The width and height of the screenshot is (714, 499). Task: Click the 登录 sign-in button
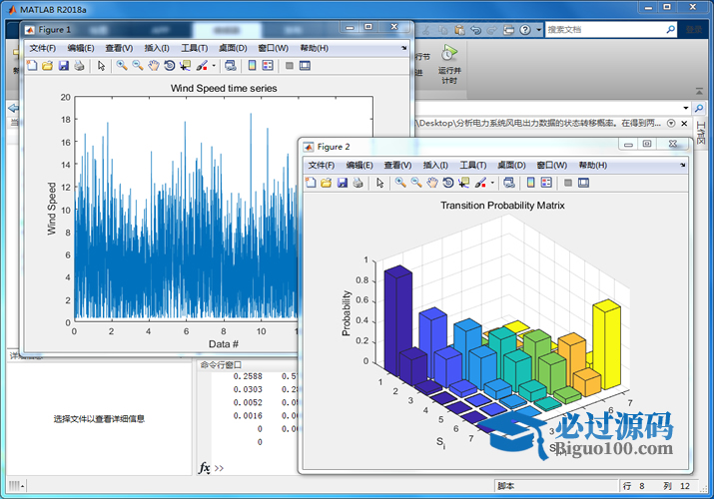(x=692, y=30)
